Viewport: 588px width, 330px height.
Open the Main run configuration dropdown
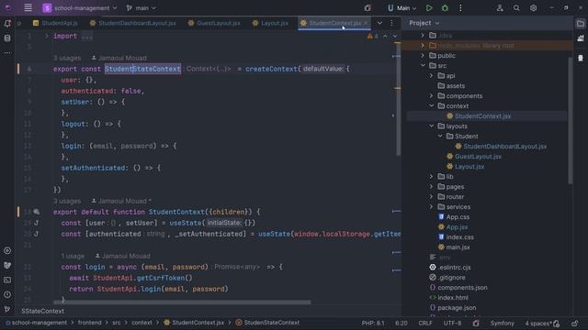[x=401, y=8]
